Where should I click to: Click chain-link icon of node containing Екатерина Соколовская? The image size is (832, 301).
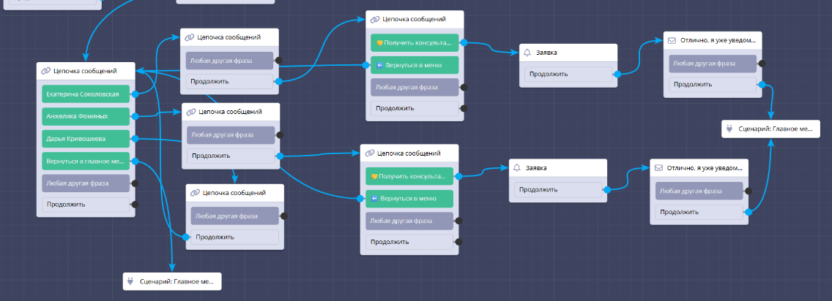[46, 72]
